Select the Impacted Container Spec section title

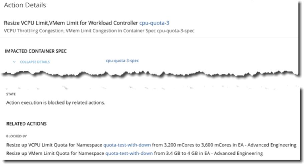(x=36, y=51)
